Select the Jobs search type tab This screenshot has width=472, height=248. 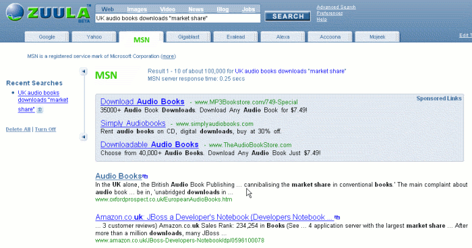click(248, 9)
